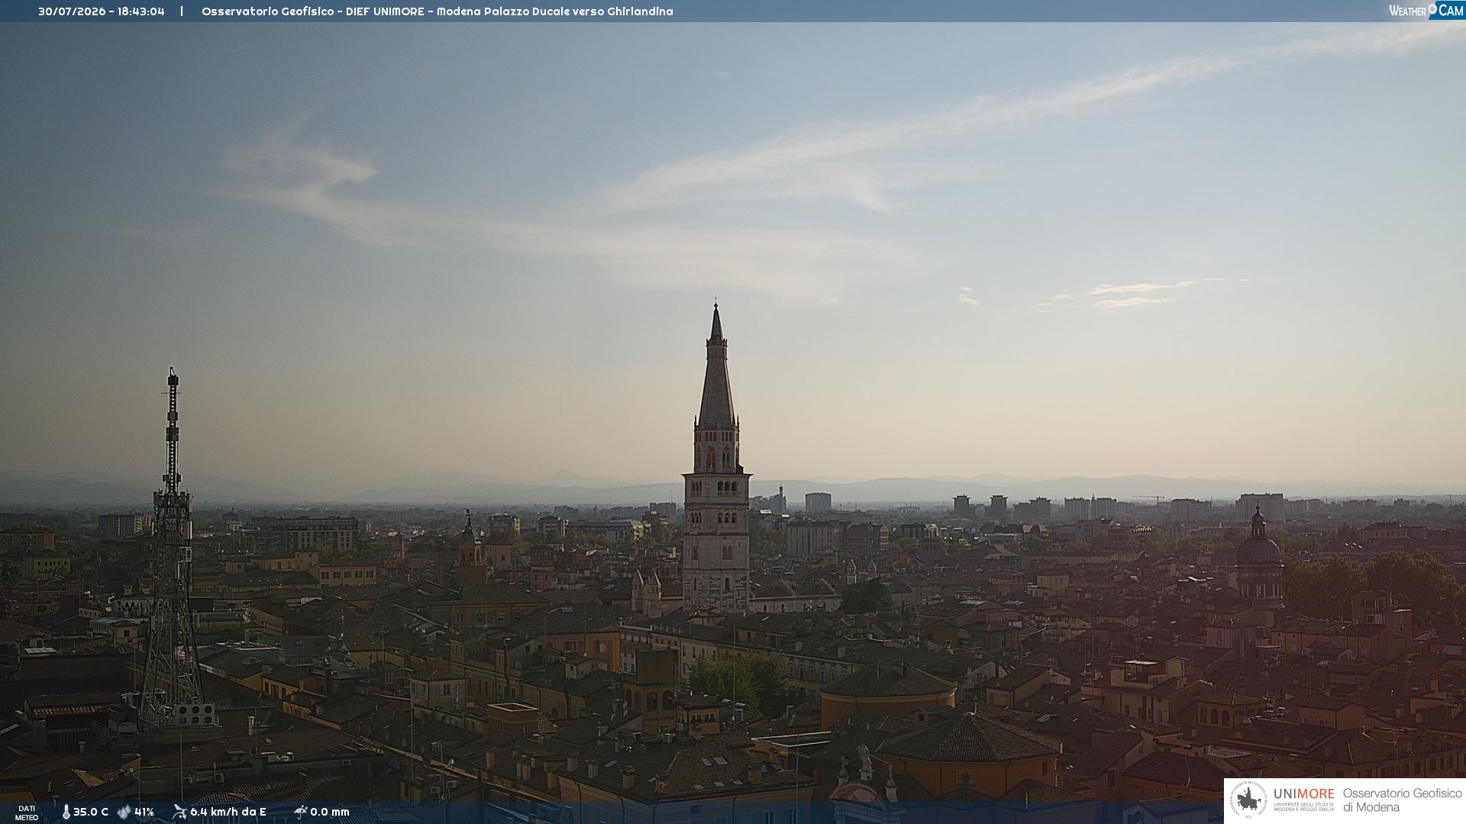Image resolution: width=1466 pixels, height=824 pixels.
Task: Click the UNIMORE round seal emblem
Action: click(1248, 800)
